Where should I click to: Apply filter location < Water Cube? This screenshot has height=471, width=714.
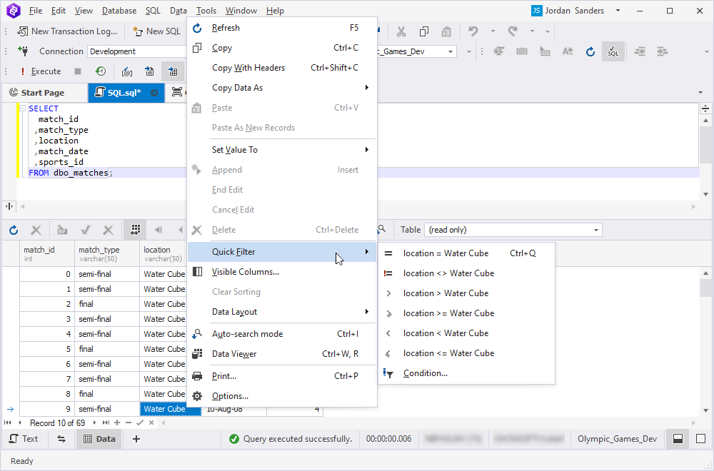click(466, 333)
